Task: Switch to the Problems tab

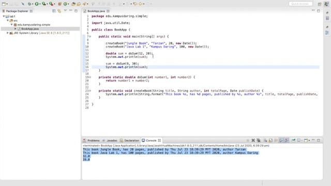Action: point(91,141)
